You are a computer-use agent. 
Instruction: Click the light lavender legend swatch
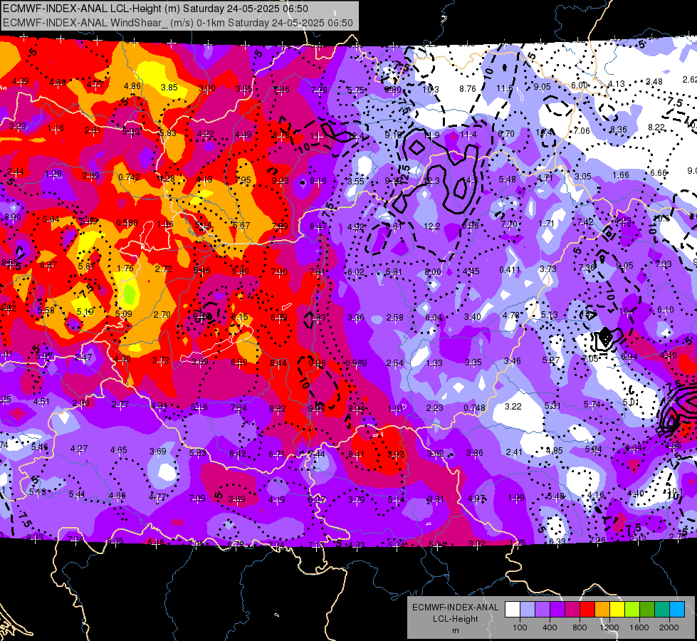coord(528,610)
